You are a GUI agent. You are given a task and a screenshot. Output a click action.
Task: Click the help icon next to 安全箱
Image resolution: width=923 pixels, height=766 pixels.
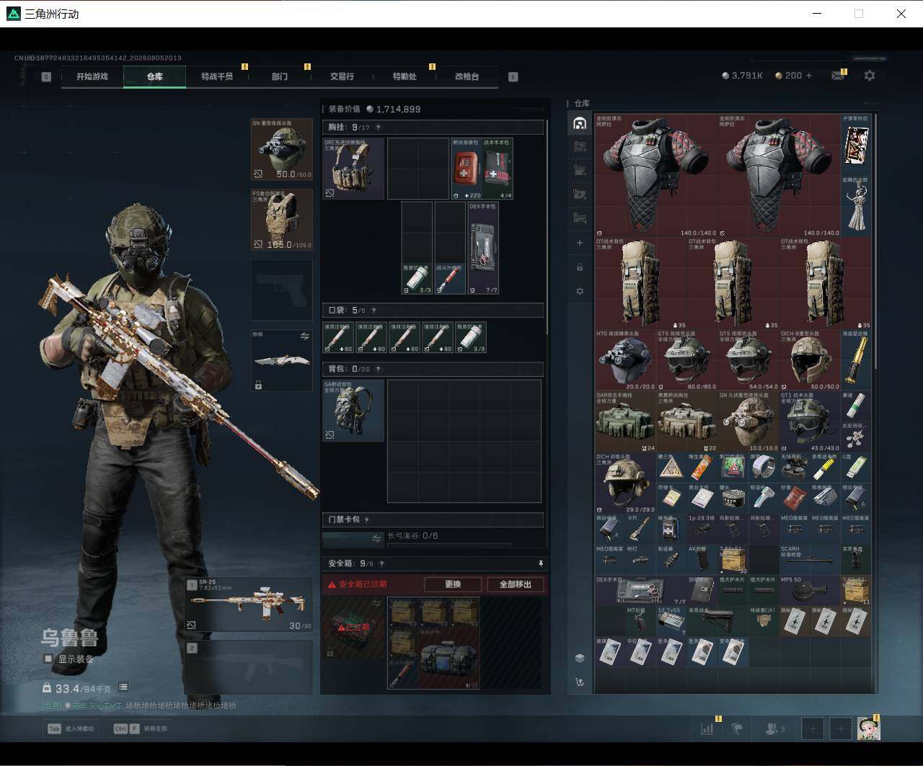point(381,564)
